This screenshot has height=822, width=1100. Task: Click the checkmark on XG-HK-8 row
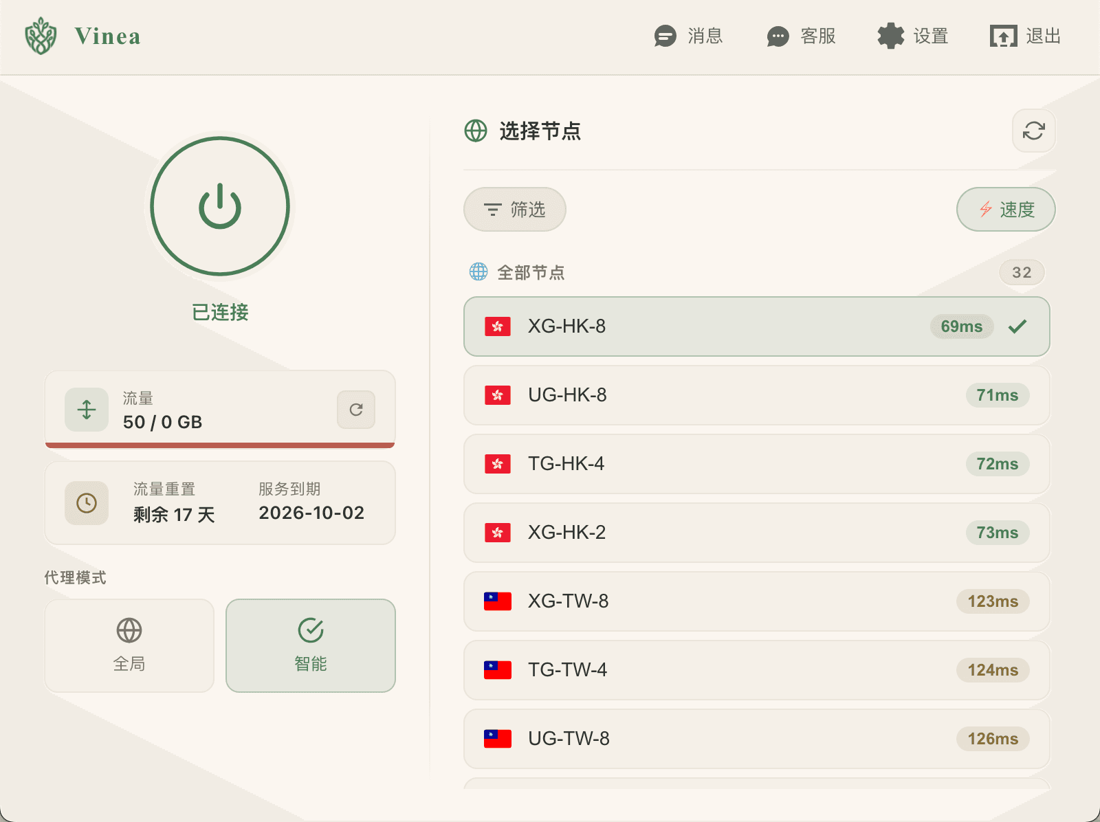click(1017, 326)
